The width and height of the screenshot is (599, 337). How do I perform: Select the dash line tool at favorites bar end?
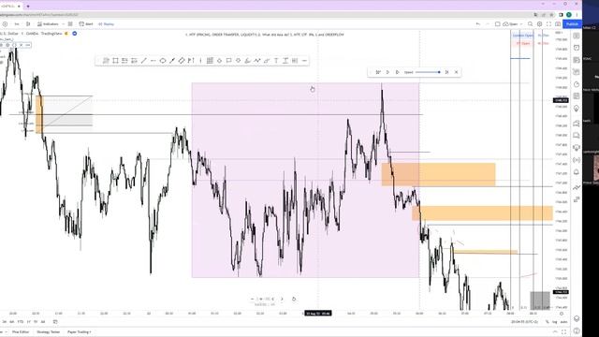click(x=304, y=61)
